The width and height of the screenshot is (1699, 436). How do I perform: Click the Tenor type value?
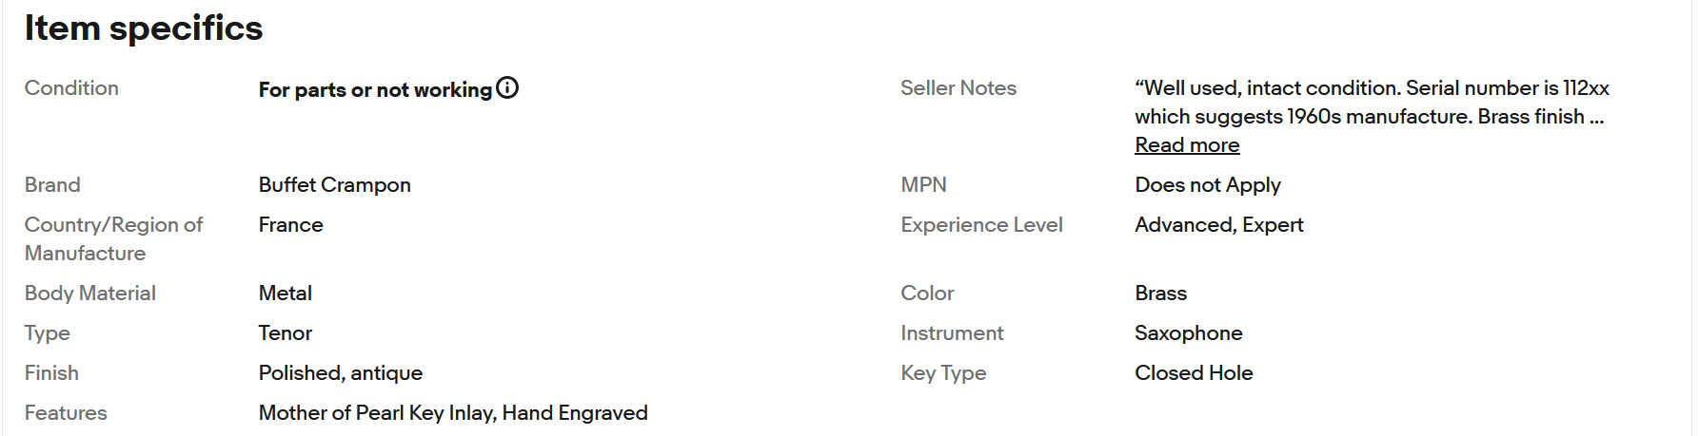click(x=286, y=333)
